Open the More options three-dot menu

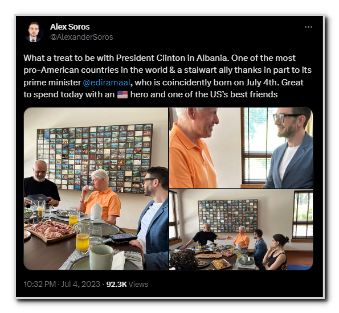[x=308, y=27]
